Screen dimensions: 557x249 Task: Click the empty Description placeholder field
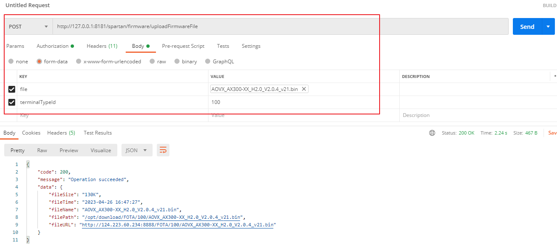478,115
